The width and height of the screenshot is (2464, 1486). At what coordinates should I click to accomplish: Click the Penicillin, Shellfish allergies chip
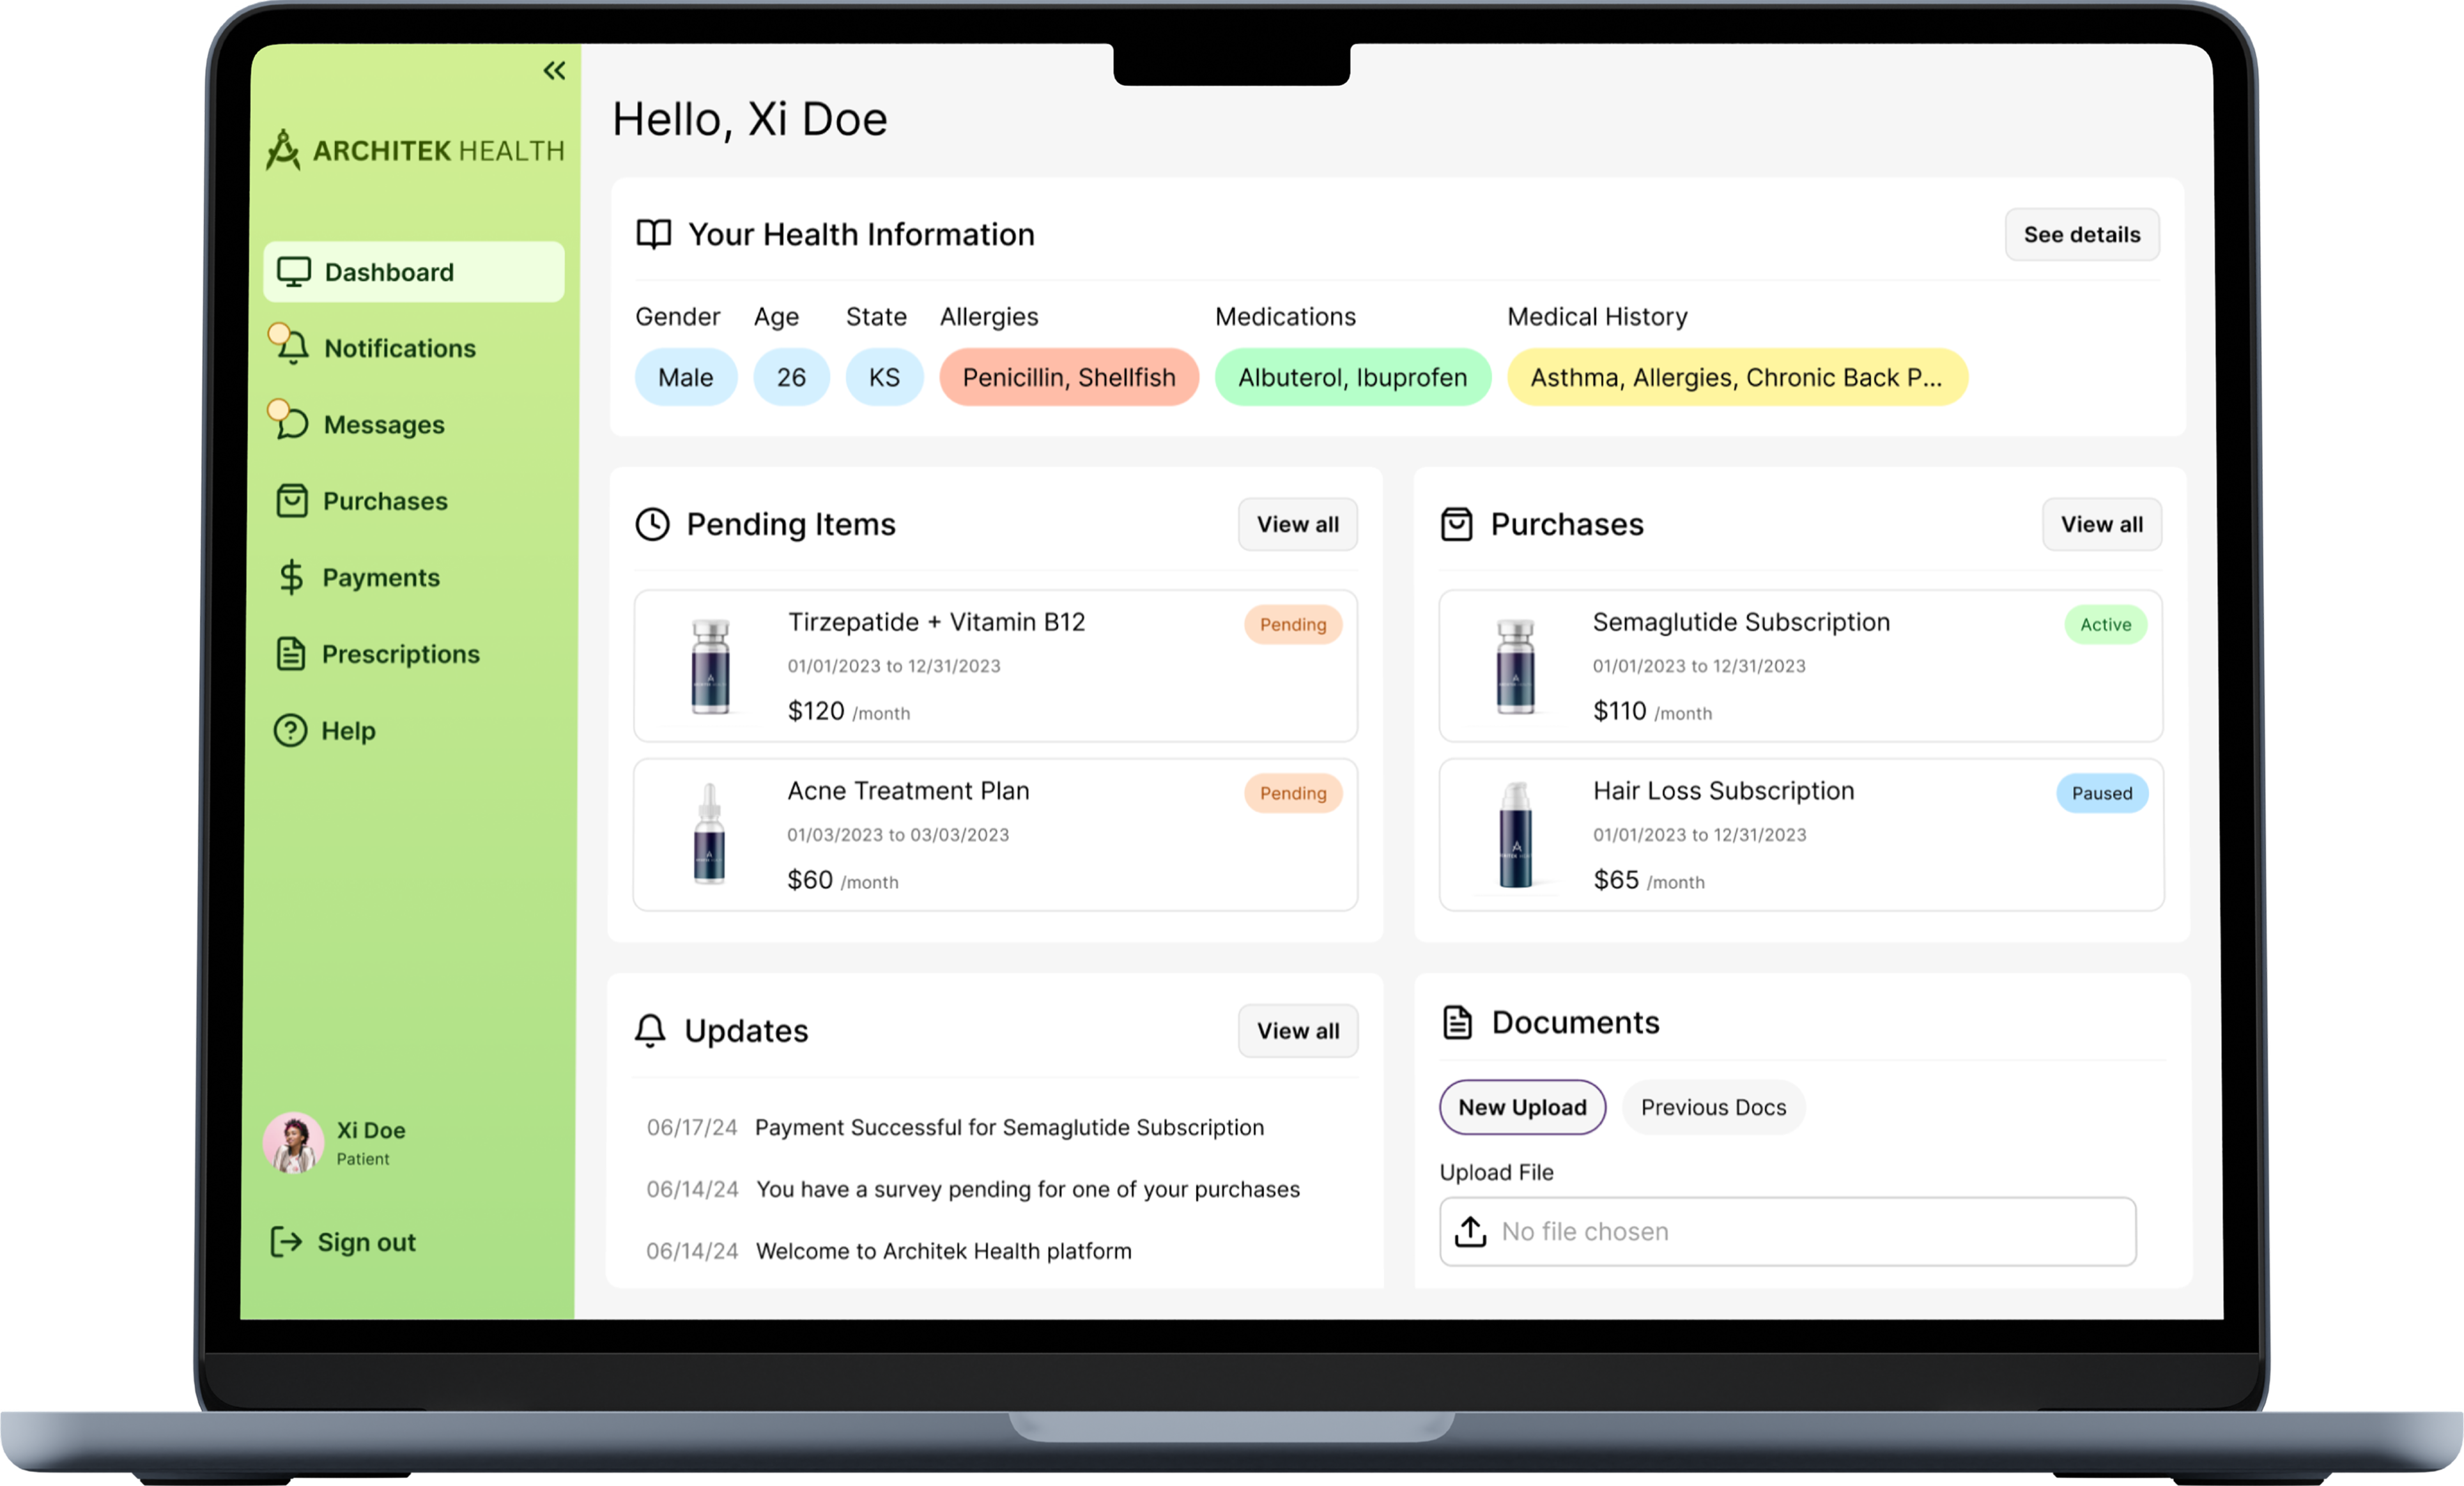click(1069, 377)
